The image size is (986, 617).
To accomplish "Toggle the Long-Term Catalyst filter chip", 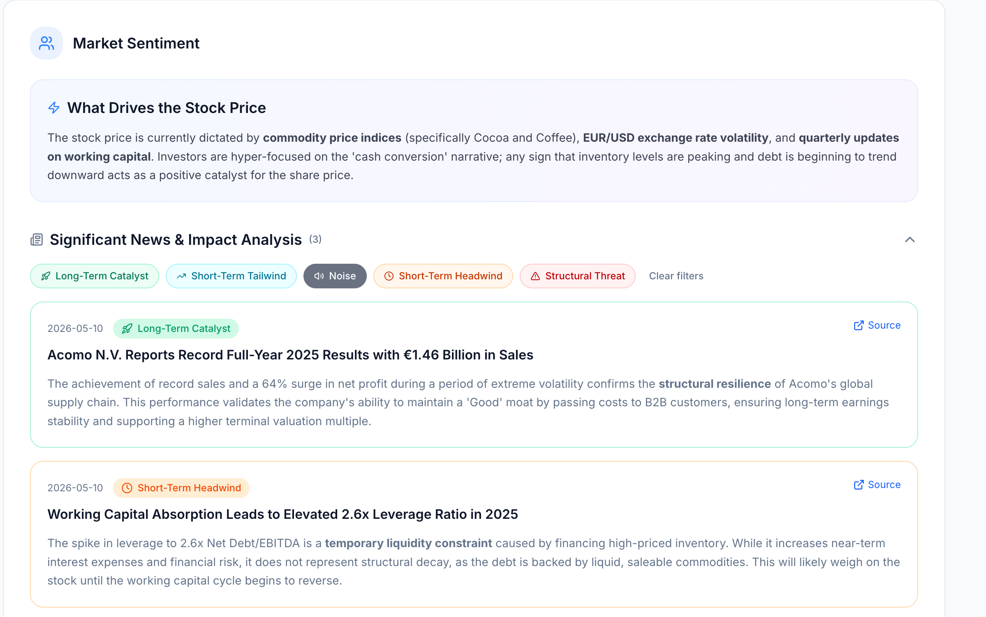I will (95, 276).
